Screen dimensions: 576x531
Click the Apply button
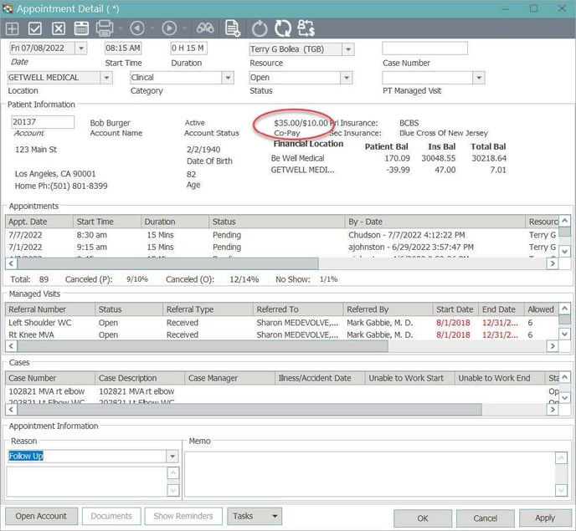pos(544,518)
